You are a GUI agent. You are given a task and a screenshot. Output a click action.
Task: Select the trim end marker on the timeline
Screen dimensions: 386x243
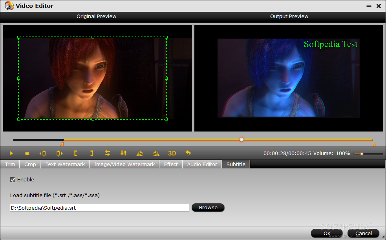pos(374,144)
